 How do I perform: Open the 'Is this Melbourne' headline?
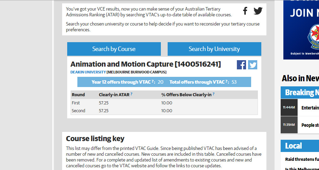click(x=302, y=168)
